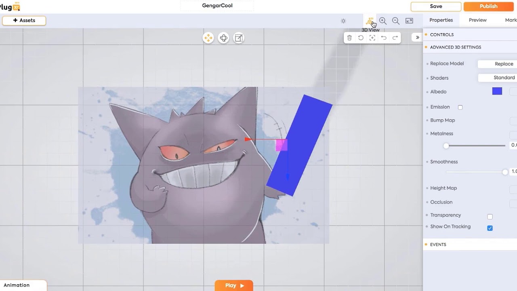
Task: Collapse the ADVANCED 3D SETTINGS section
Action: point(470,47)
